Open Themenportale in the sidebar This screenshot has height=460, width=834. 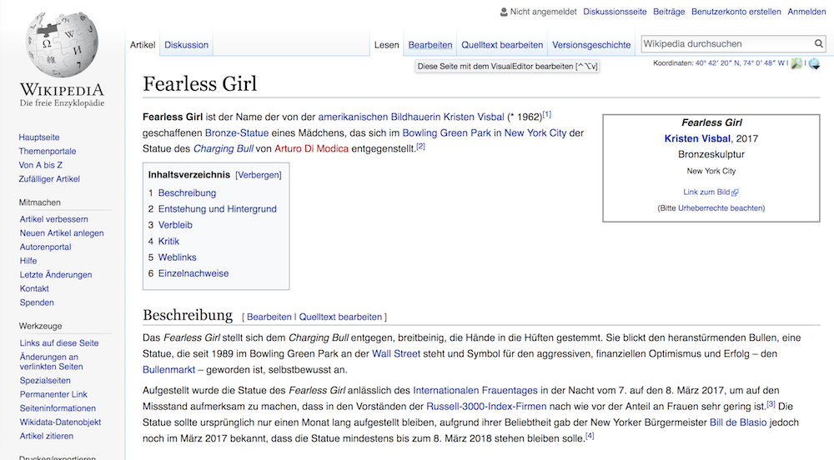pos(48,151)
